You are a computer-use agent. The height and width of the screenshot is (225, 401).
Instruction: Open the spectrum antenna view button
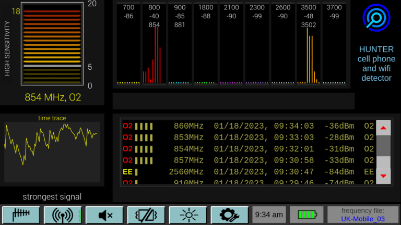coord(21,215)
